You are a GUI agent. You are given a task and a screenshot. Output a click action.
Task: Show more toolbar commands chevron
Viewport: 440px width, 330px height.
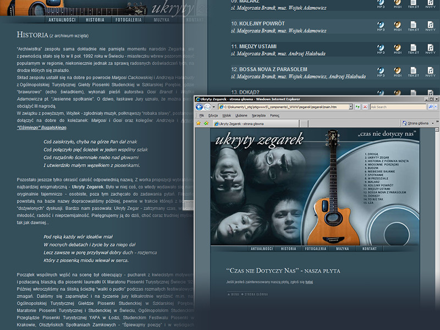tap(437, 122)
